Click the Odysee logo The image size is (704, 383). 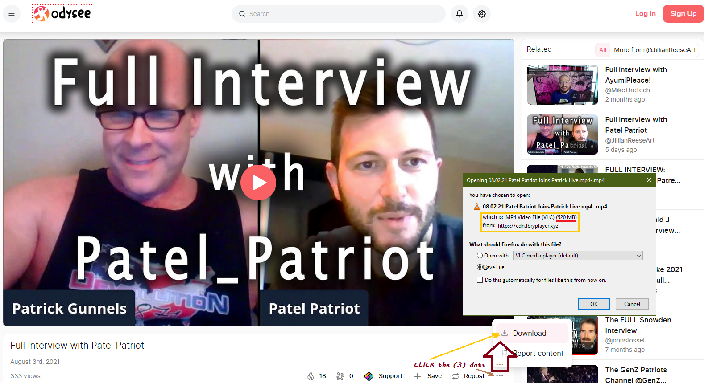pos(62,14)
